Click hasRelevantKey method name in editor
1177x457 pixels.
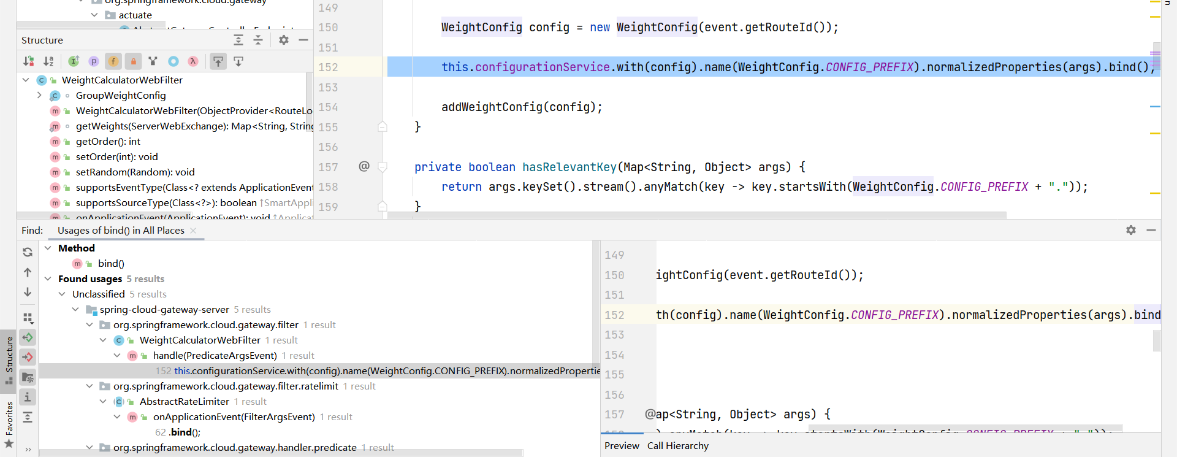pos(569,167)
